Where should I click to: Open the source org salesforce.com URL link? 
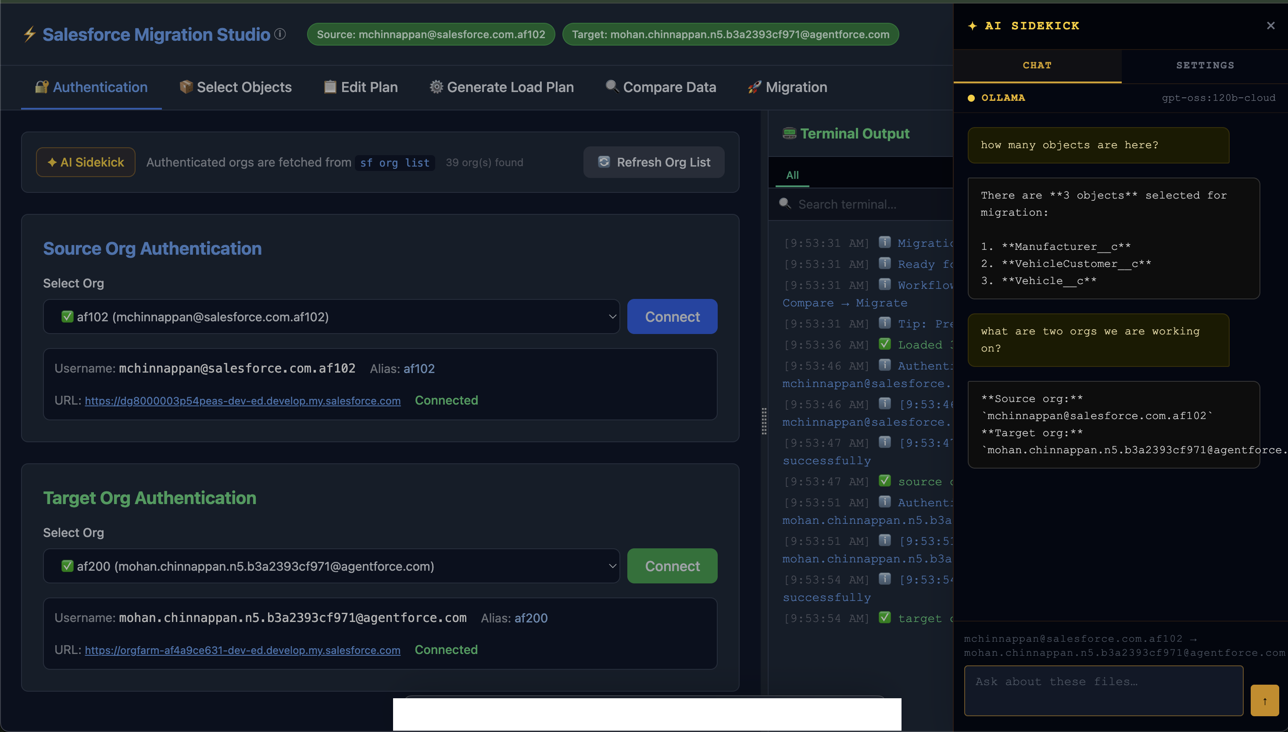243,401
